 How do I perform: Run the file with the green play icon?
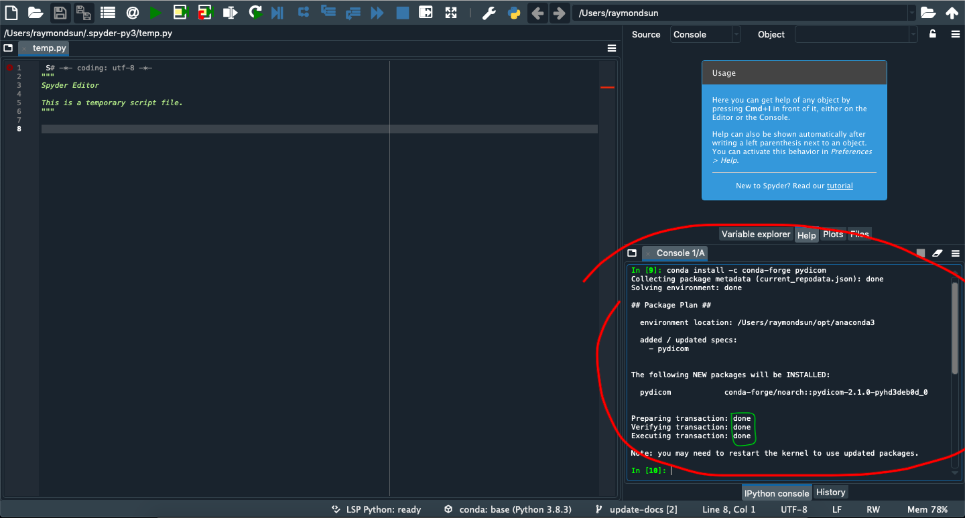[155, 12]
